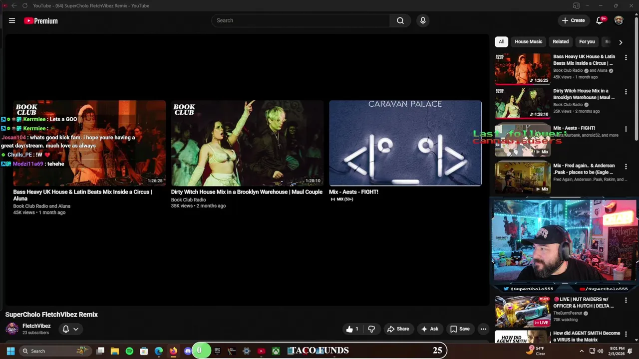Open YouTube notifications bell
639x359 pixels.
click(x=600, y=20)
